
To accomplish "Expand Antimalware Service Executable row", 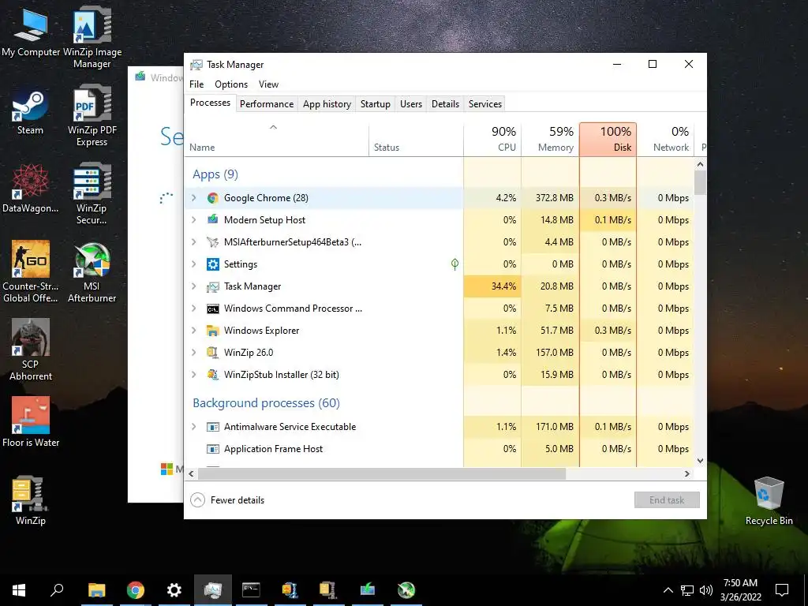I will [194, 427].
